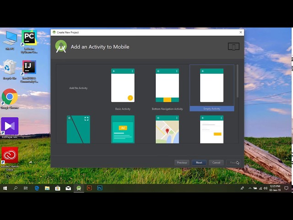This screenshot has height=220, width=293.
Task: Open the People icon in system tray
Action: click(x=242, y=188)
